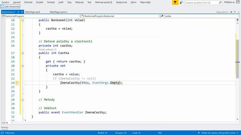This screenshot has width=241, height=135.
Task: Open the 133 % zoom level dropdown
Action: pyautogui.click(x=11, y=123)
